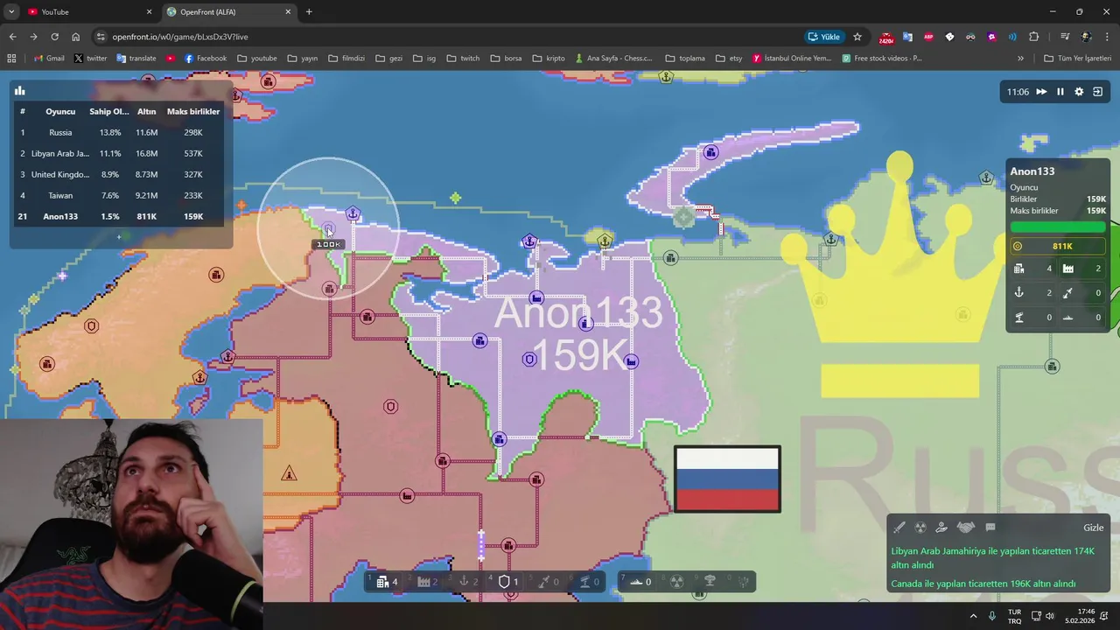Click the Libyan Arab Jamahiriya leaderboard row
The image size is (1120, 630).
tap(119, 153)
